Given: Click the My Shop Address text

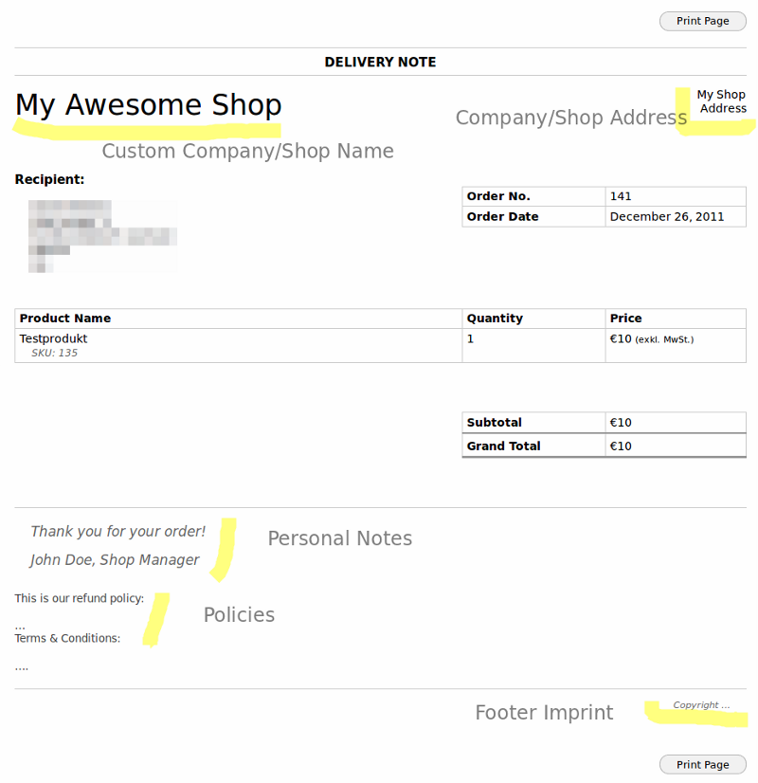Looking at the screenshot, I should tap(722, 101).
